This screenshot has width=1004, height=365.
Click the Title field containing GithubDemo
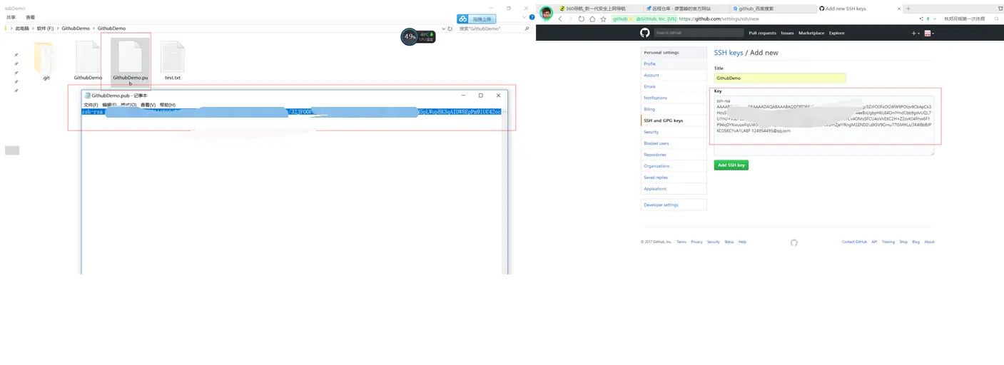click(x=780, y=78)
